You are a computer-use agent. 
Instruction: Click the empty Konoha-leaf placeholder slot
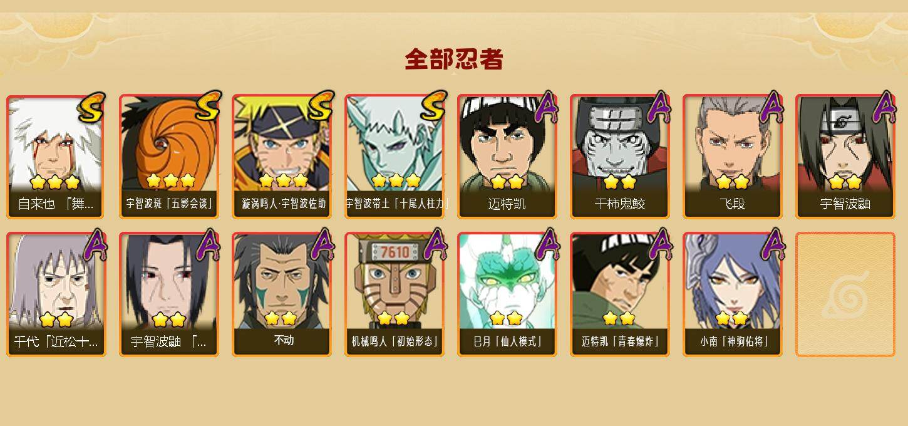pyautogui.click(x=845, y=294)
